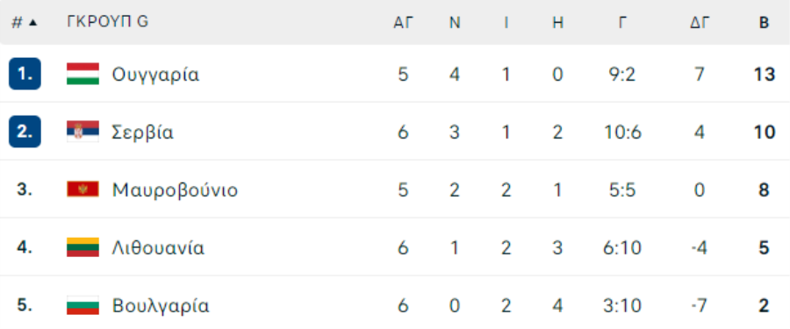
Task: Click the Hungary flag icon
Action: [83, 74]
